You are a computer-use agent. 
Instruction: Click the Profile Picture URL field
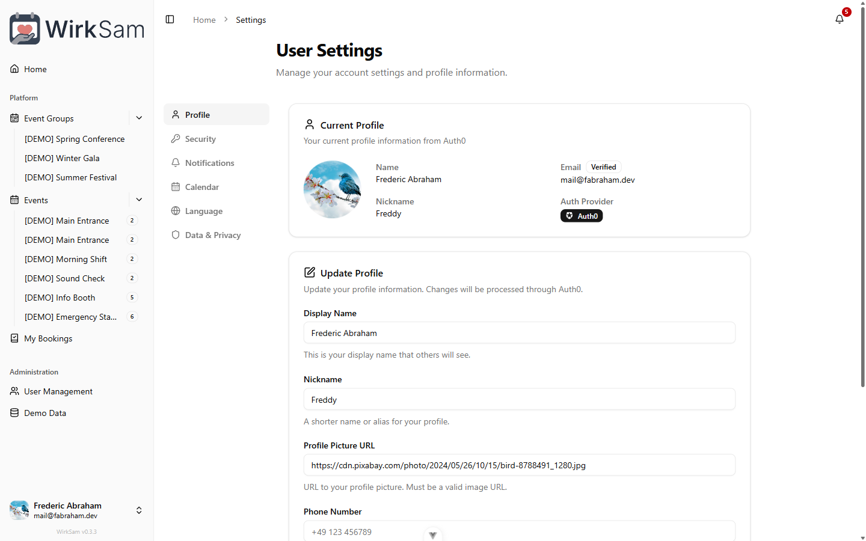(520, 465)
